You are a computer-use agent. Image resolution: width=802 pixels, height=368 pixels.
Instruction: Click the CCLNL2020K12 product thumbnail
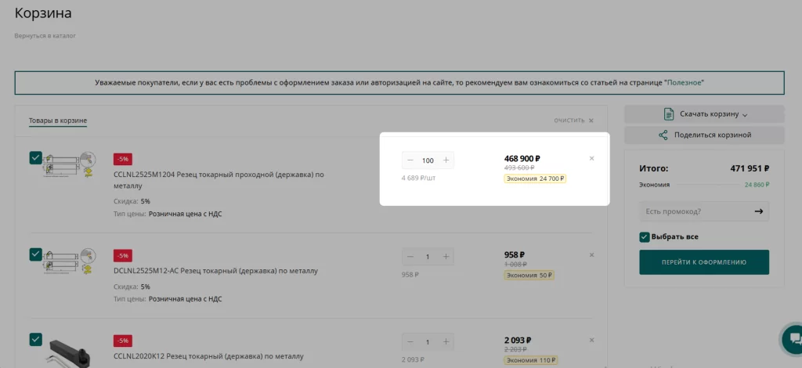(x=70, y=352)
